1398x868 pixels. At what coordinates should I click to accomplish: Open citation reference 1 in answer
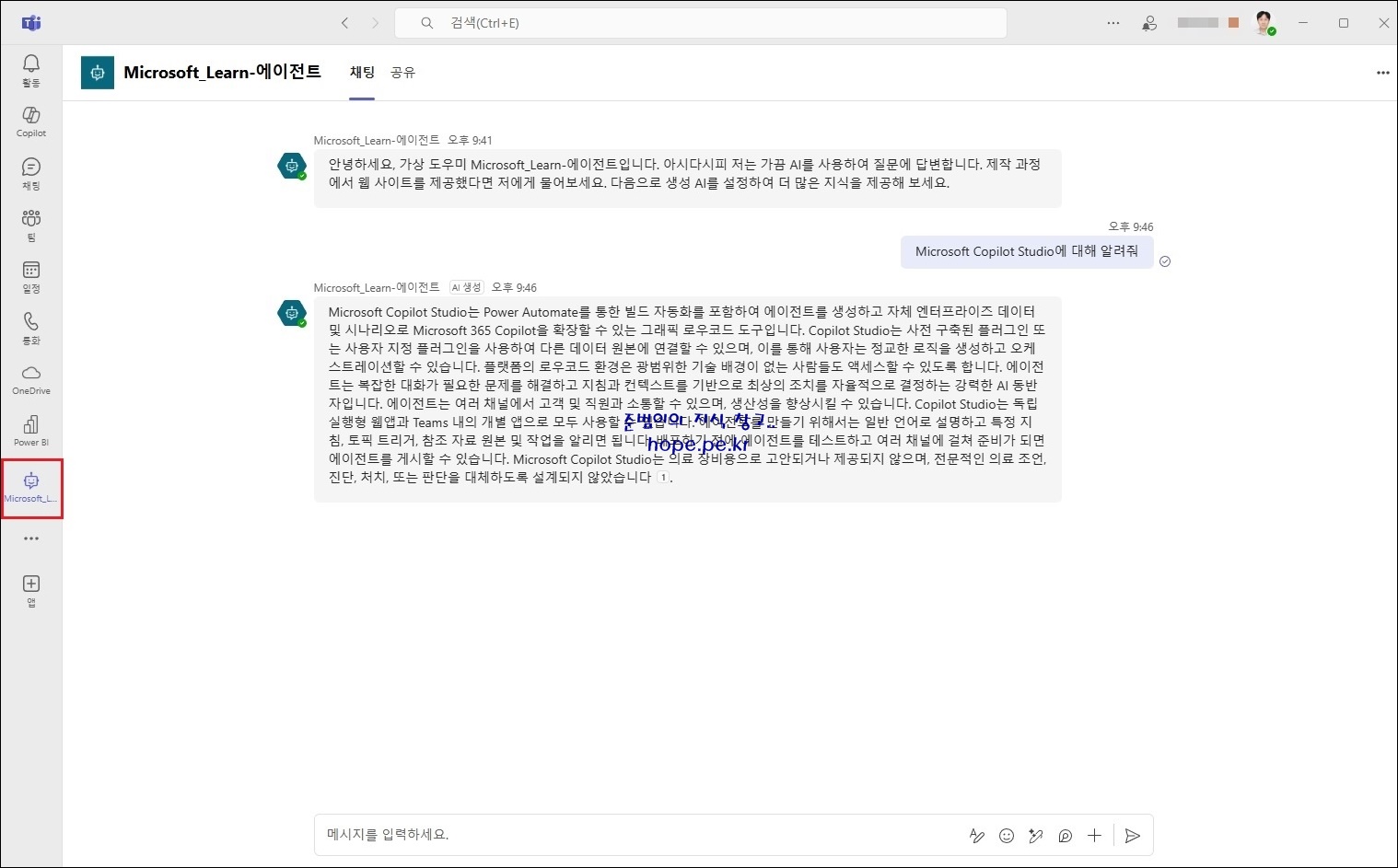[662, 477]
